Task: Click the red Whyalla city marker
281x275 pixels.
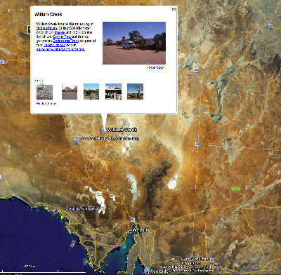Action: coord(129,232)
